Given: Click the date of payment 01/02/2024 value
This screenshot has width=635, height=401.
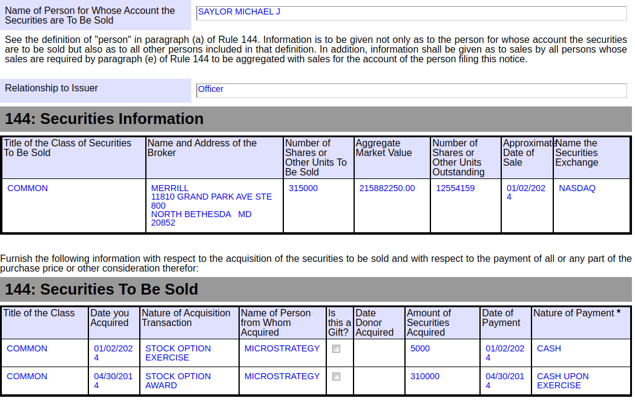Looking at the screenshot, I should [505, 353].
